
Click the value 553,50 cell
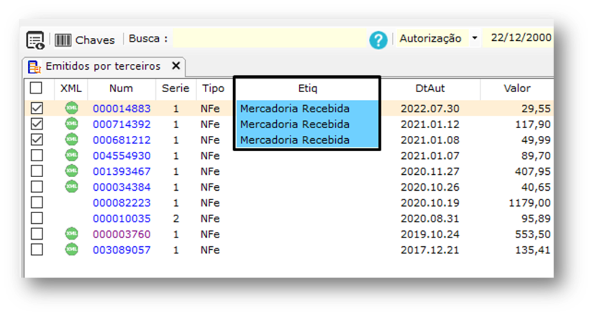[x=533, y=234]
